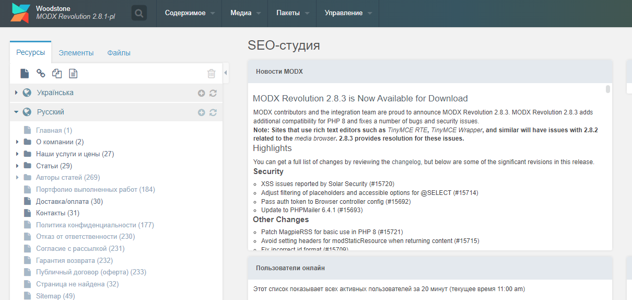Click the Новости MODX widget header

pos(430,72)
